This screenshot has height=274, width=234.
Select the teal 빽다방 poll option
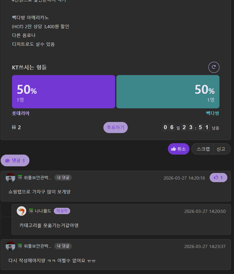click(168, 92)
